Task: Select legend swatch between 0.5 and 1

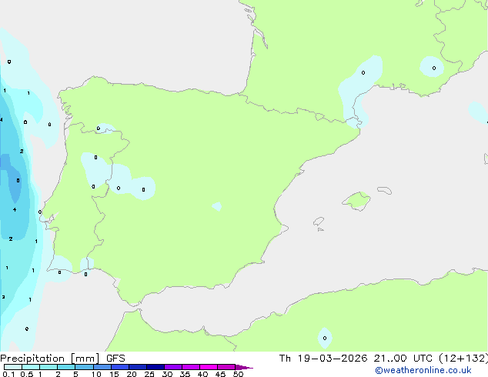Action: (x=31, y=367)
